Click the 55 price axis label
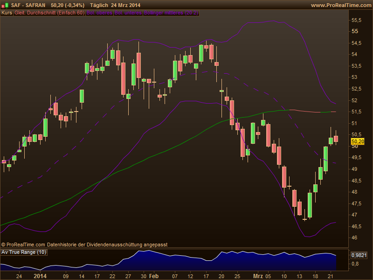Viewport: 373px width, 280px height. click(355, 31)
